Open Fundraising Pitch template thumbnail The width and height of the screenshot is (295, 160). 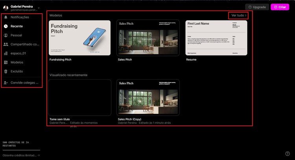click(x=79, y=38)
